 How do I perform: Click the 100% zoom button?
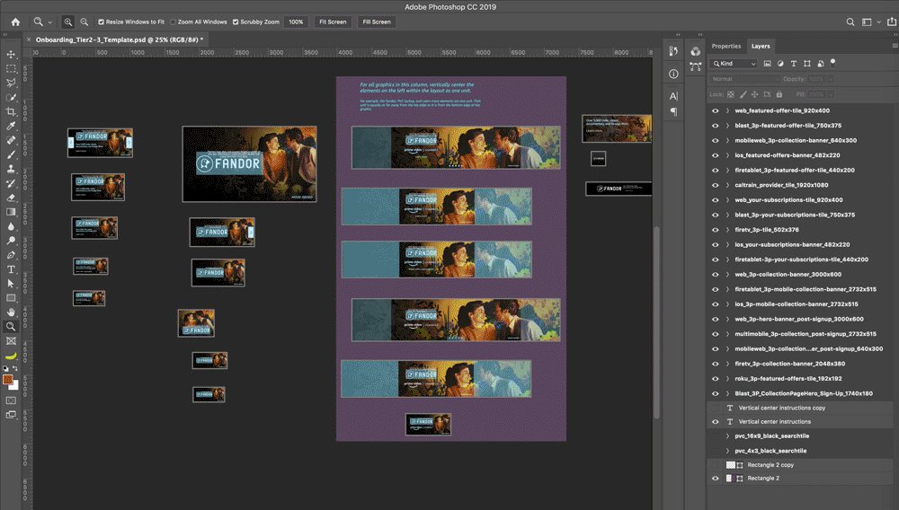[x=296, y=22]
